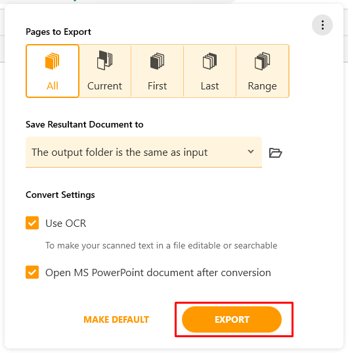Click the Open MS PowerPoint document label
The width and height of the screenshot is (348, 353).
158,273
